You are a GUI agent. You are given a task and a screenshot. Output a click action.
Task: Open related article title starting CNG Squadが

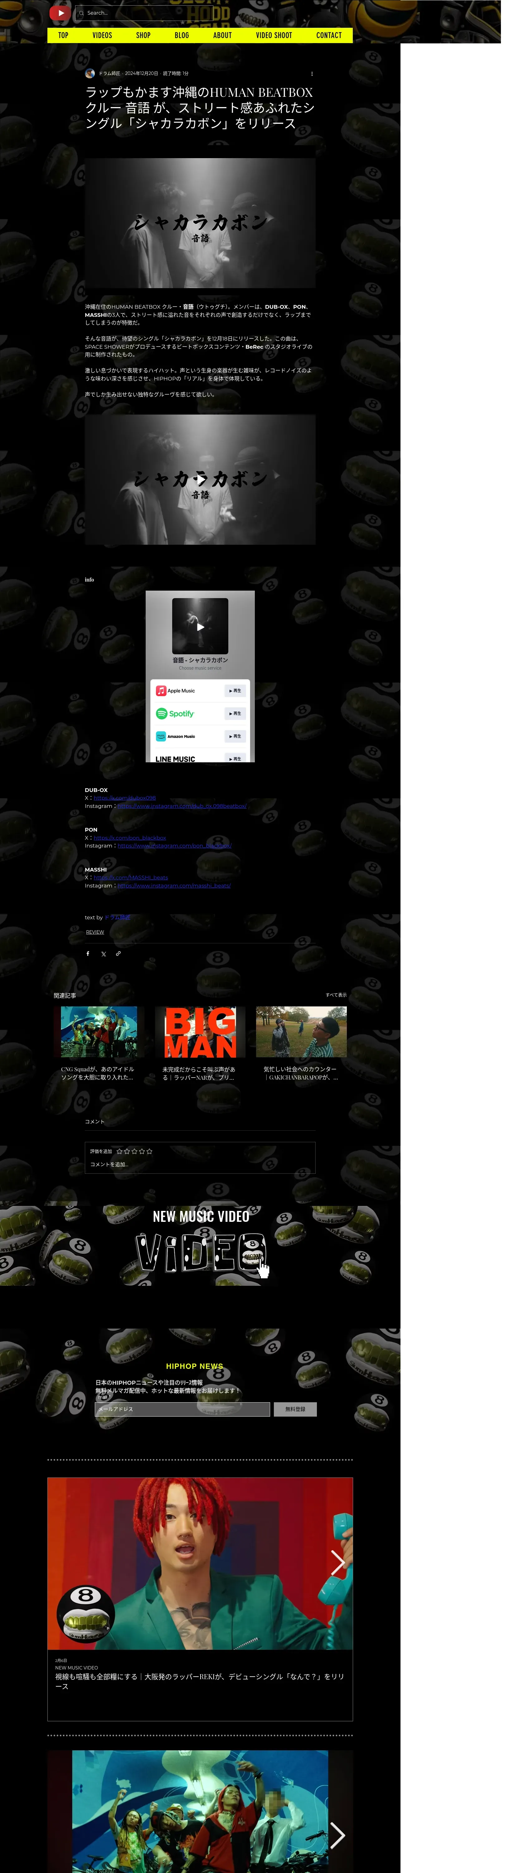(x=98, y=1073)
